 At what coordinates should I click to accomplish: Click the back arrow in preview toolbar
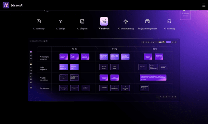tap(31, 41)
